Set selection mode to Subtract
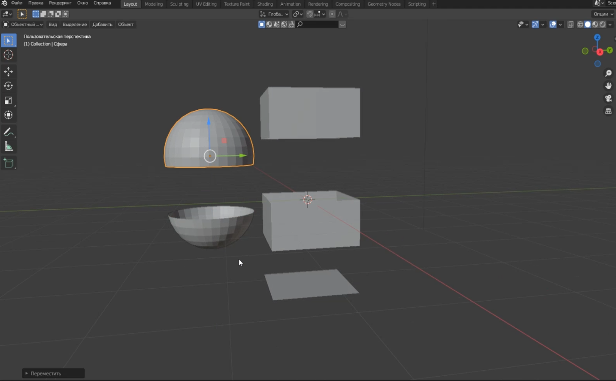The image size is (616, 381). pos(50,14)
